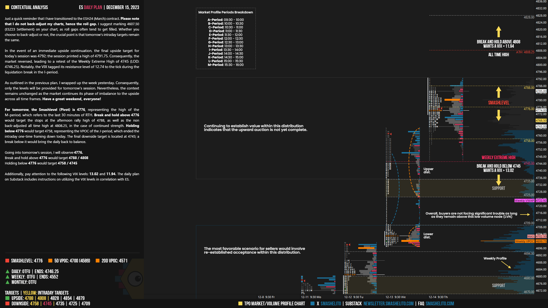Image resolution: width=548 pixels, height=308 pixels.
Task: Click the 12-11 9:30 Mo date marker
Action: tap(311, 297)
